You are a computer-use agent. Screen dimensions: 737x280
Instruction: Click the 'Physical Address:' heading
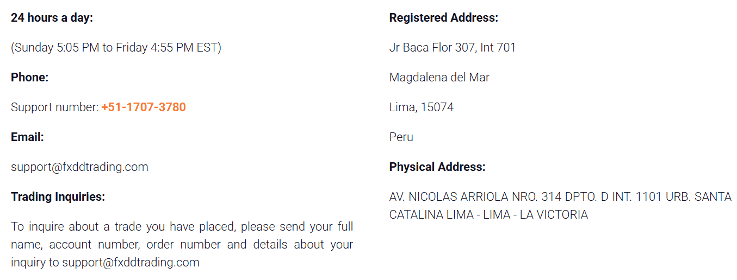(x=437, y=167)
